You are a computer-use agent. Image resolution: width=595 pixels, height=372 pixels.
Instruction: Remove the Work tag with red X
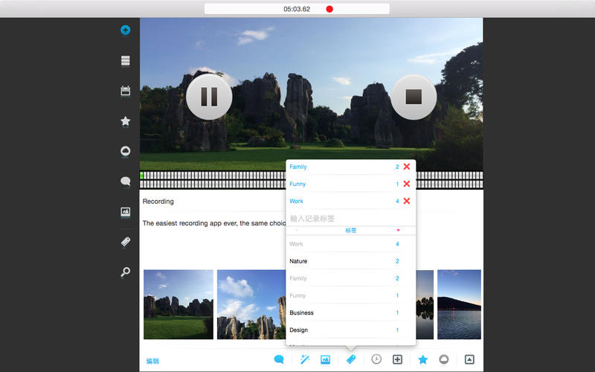[x=406, y=201]
